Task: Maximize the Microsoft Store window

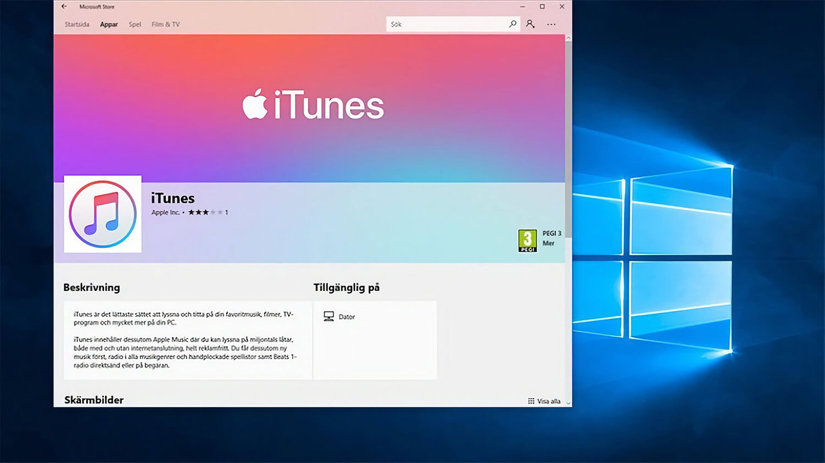Action: 542,7
